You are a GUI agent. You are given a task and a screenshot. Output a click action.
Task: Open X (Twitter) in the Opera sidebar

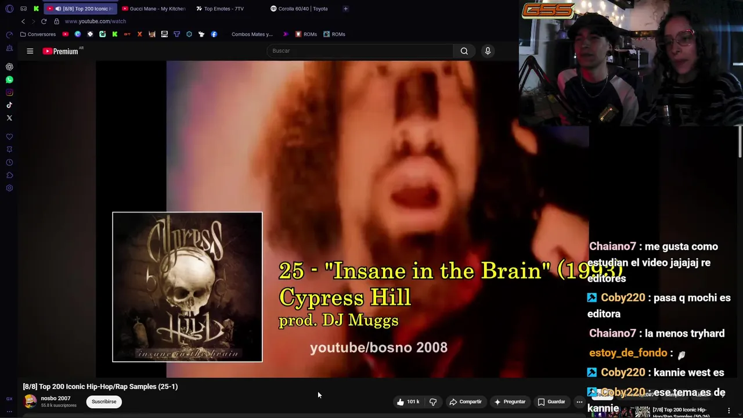point(9,118)
